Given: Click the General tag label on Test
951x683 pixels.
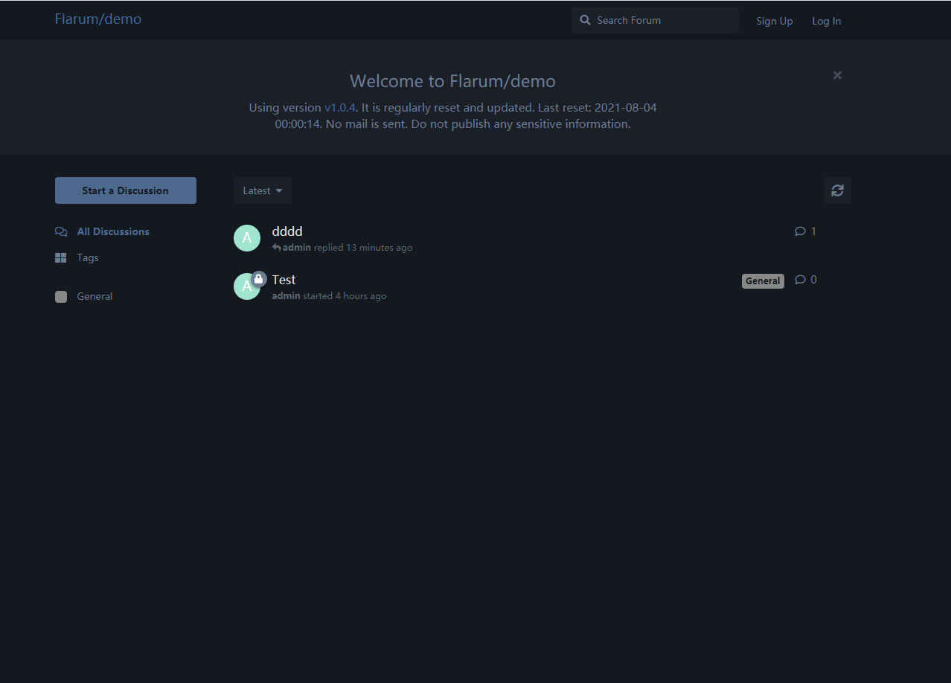Looking at the screenshot, I should [x=763, y=281].
